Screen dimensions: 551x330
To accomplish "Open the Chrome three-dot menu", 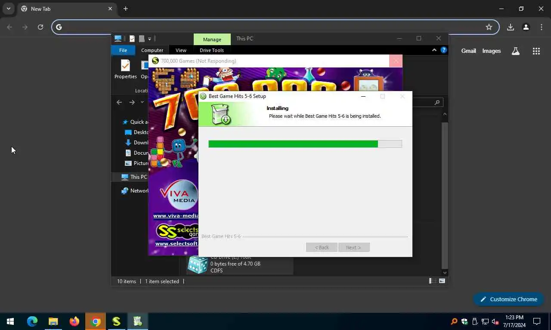I will 542,27.
